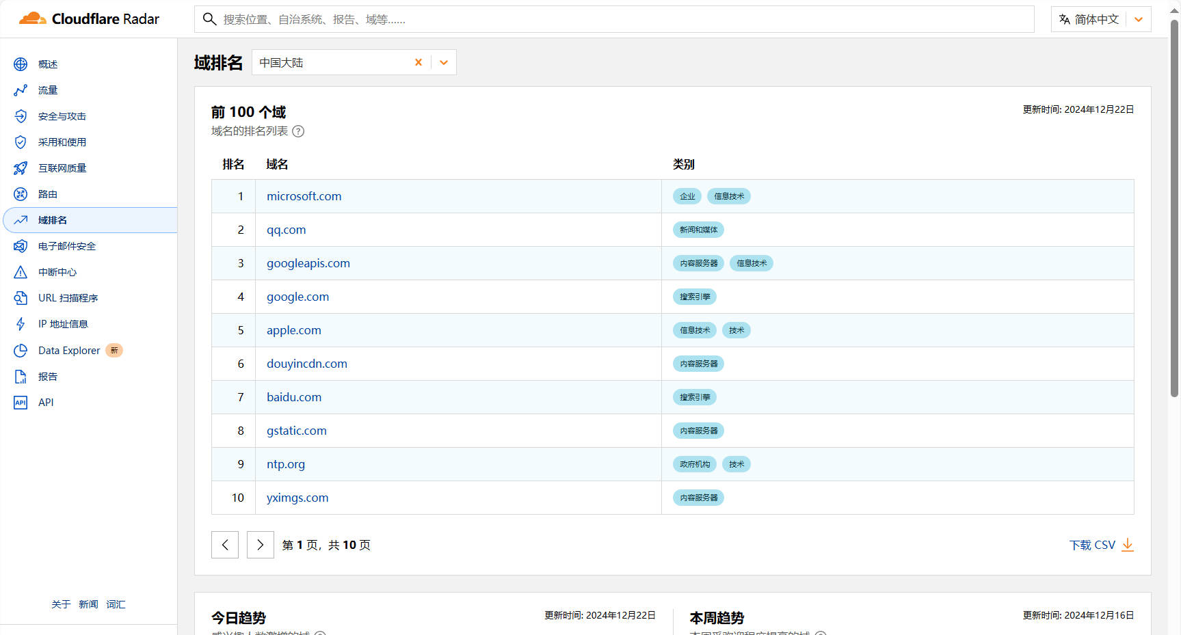Viewport: 1181px width, 635px height.
Task: Click the 搜索引擎 tag on google.com row
Action: pyautogui.click(x=695, y=297)
